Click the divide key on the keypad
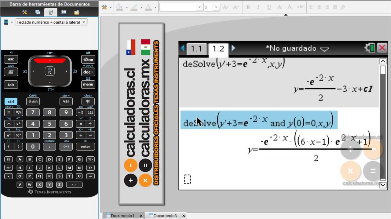This screenshot has width=391, height=219. (x=90, y=124)
